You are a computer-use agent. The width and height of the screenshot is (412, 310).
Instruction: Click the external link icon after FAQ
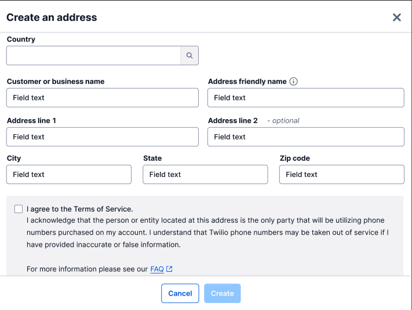pos(169,269)
